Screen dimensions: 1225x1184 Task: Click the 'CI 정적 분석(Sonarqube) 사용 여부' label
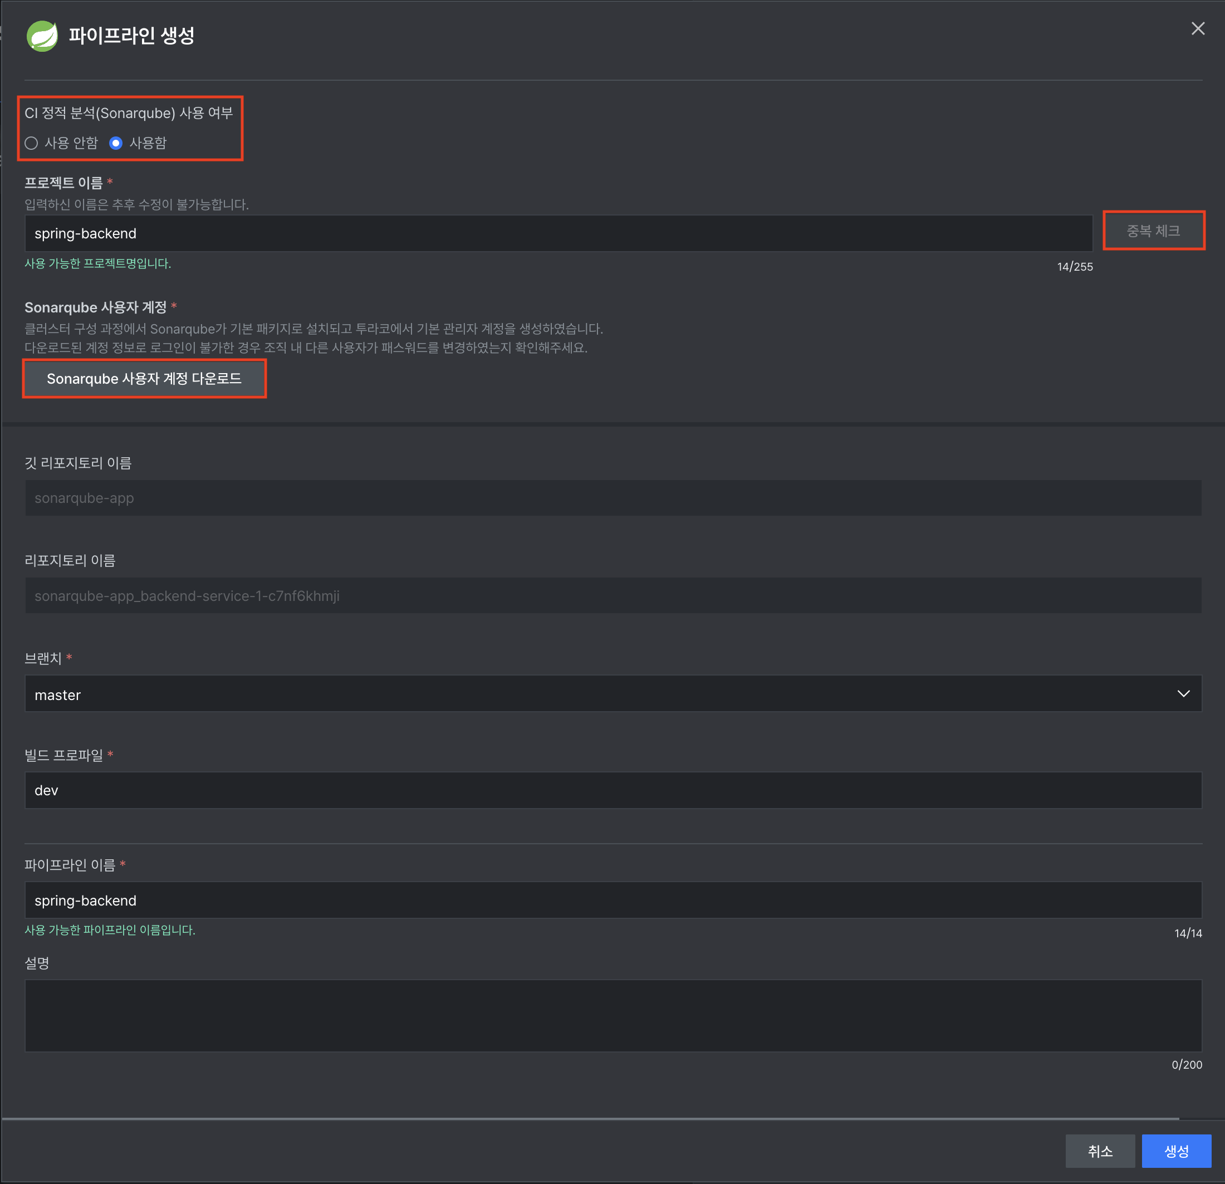click(129, 113)
